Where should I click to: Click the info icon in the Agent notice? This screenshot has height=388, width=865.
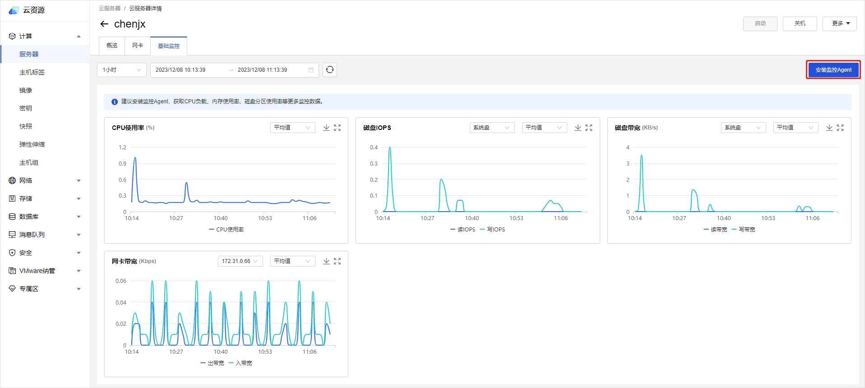pyautogui.click(x=115, y=102)
